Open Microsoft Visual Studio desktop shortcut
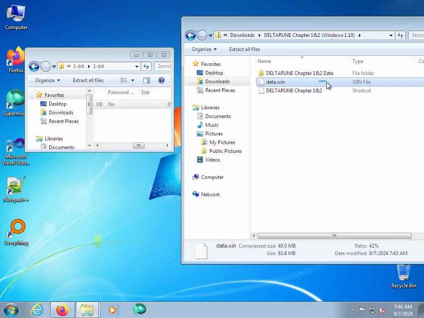 (16, 152)
